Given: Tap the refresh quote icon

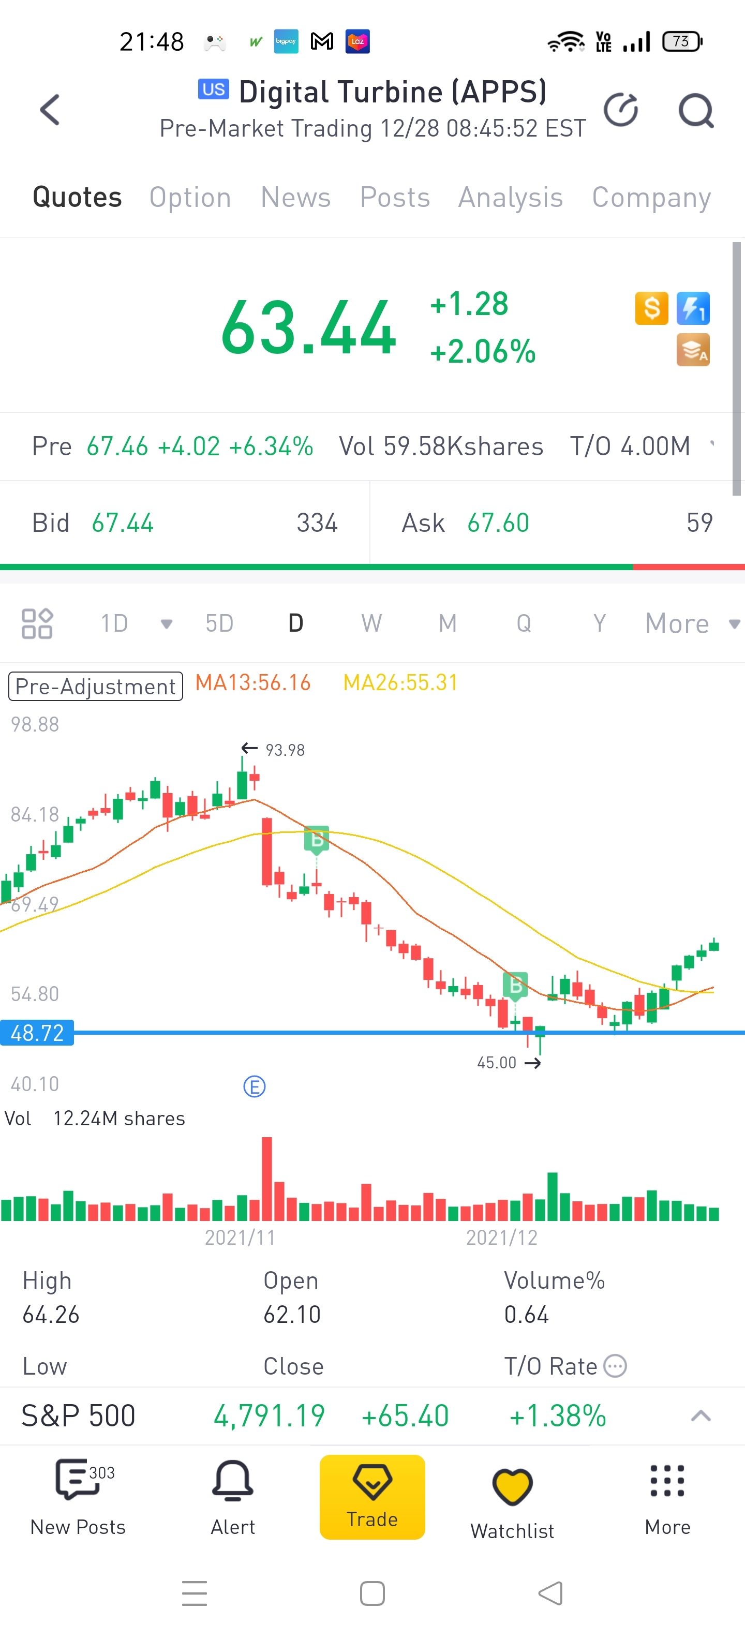Looking at the screenshot, I should tap(621, 110).
